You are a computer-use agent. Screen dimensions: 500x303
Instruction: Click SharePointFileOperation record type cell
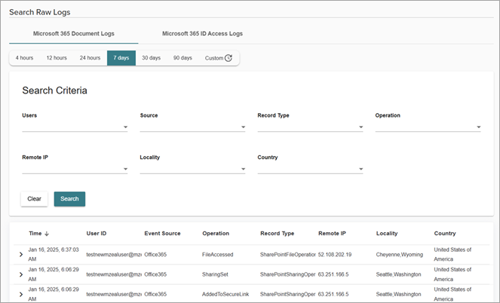tap(288, 255)
